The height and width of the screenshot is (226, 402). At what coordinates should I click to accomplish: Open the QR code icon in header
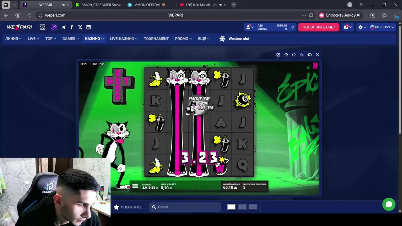pos(42,27)
